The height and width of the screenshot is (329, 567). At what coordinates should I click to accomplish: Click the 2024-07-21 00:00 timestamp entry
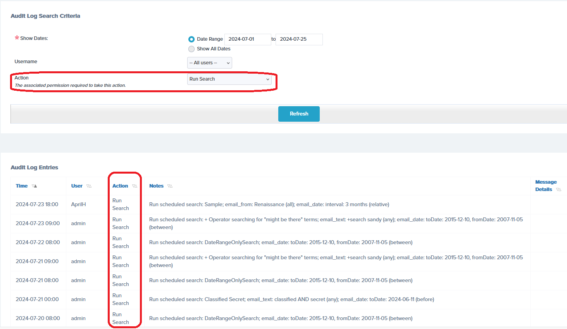(x=37, y=300)
